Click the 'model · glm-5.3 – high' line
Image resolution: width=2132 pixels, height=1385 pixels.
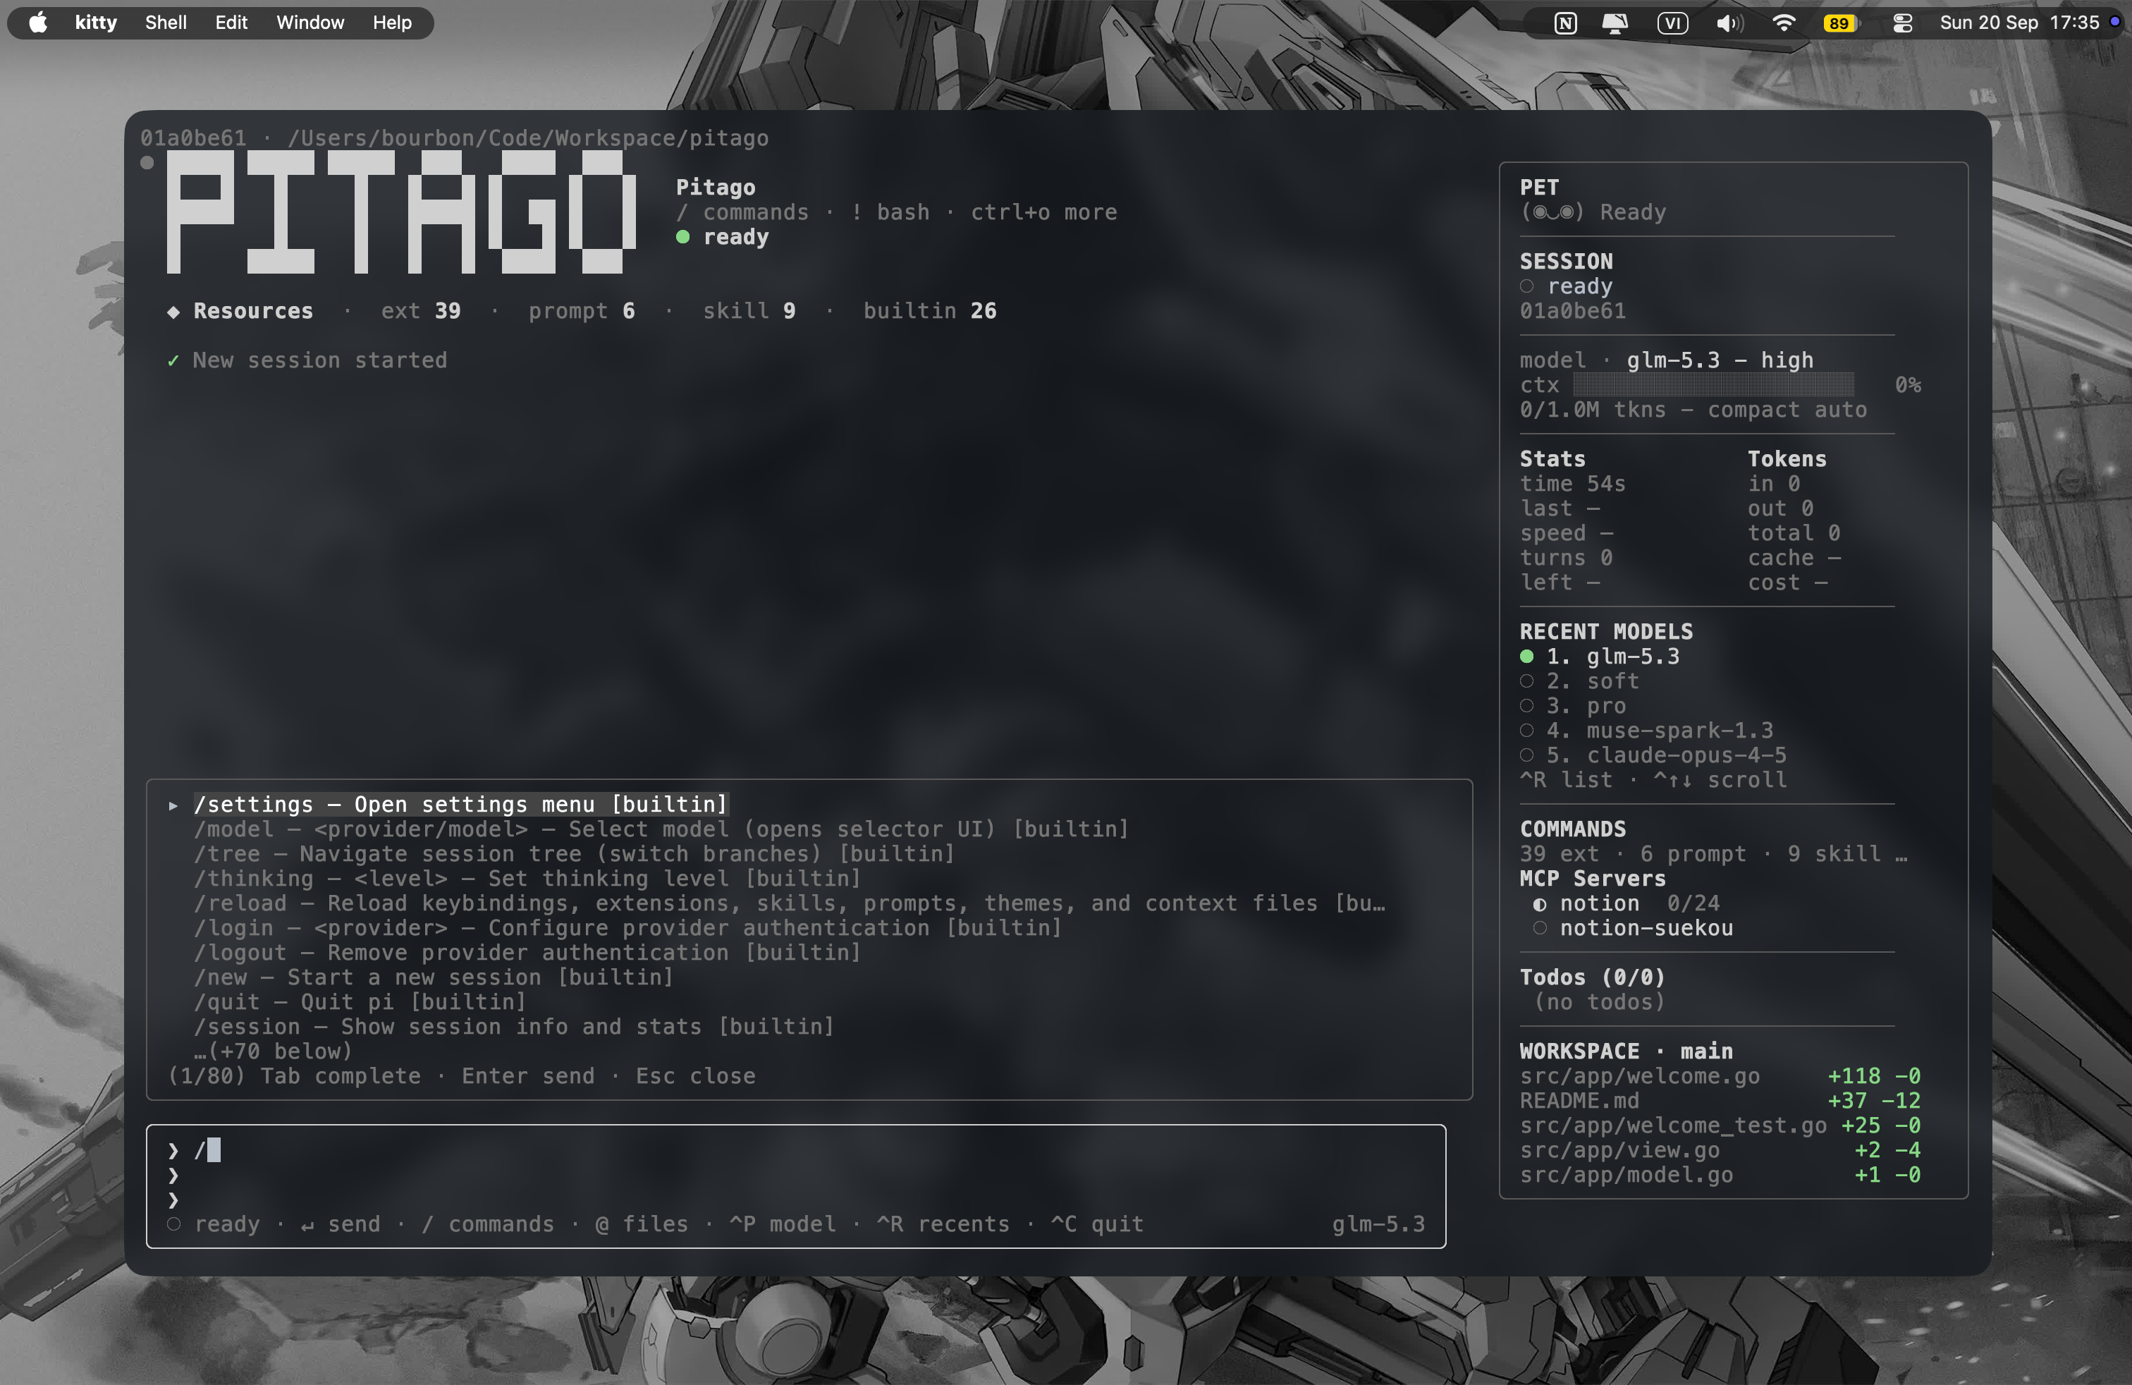pos(1666,360)
